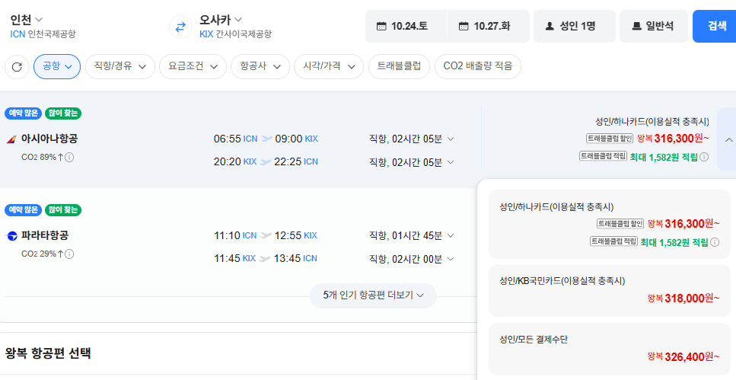Click 많이 찾는 badge on 파라타항공 row

[63, 210]
